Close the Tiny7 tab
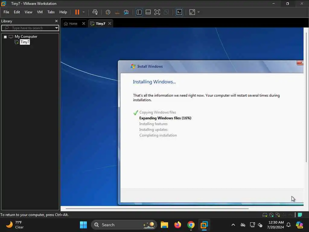The width and height of the screenshot is (309, 232). [110, 24]
